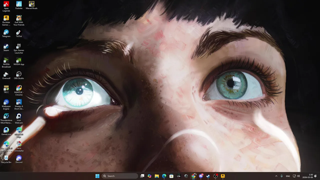This screenshot has width=320, height=180.
Task: Select the Discord desktop shortcut
Action: click(x=19, y=159)
